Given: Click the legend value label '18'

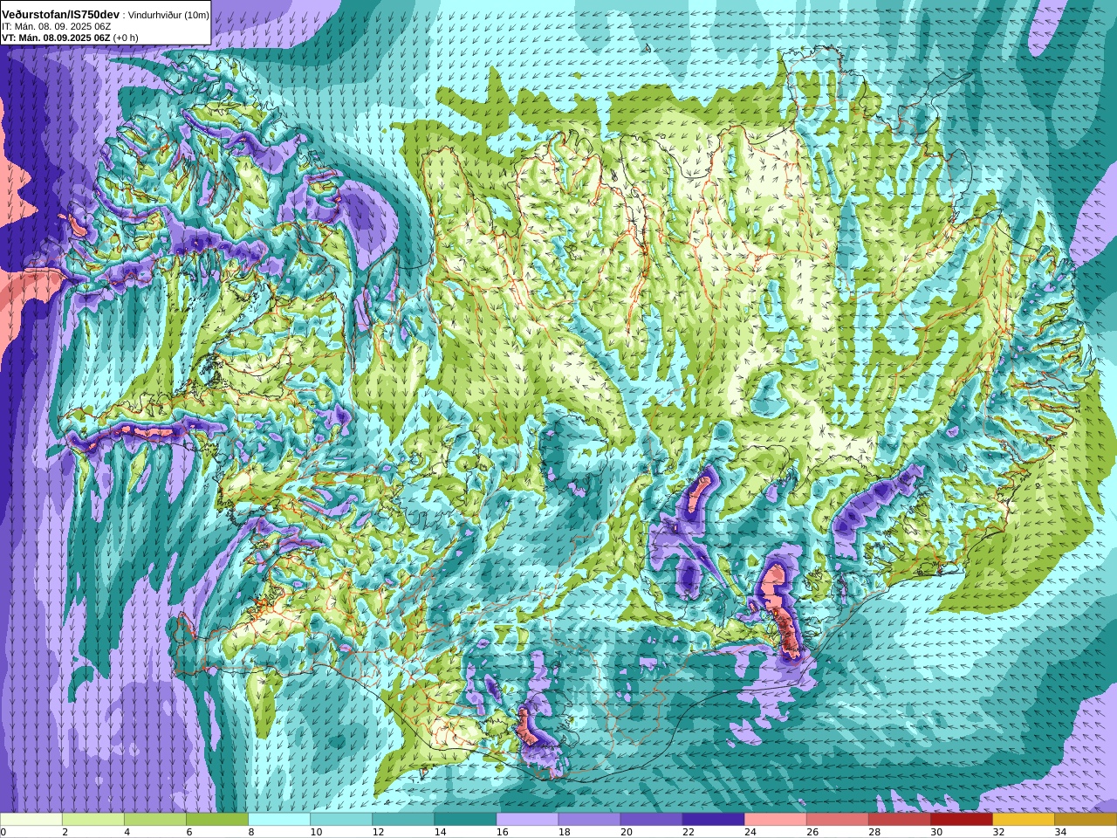Looking at the screenshot, I should pos(564,832).
